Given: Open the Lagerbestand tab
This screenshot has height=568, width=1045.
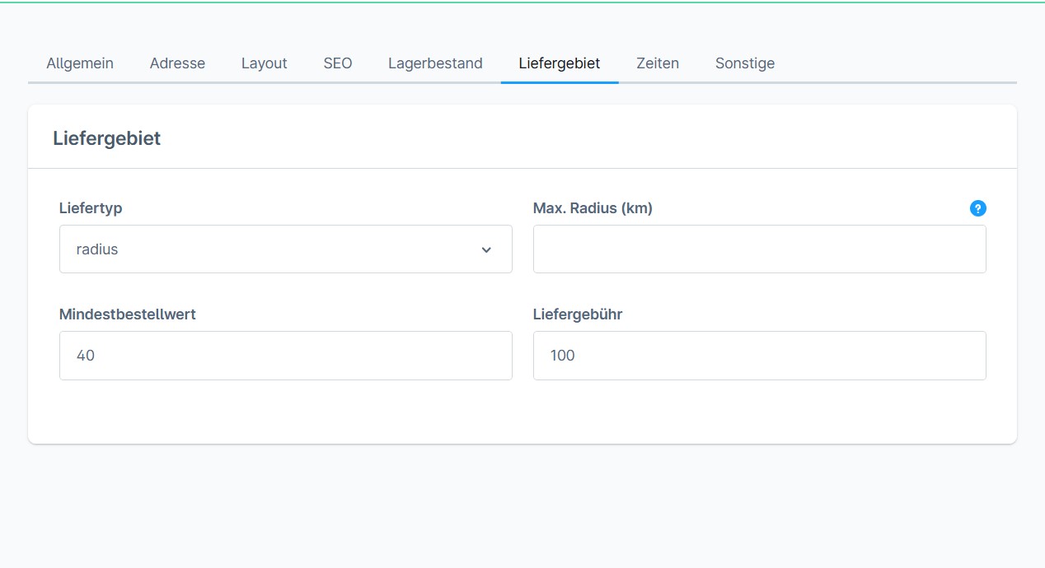Looking at the screenshot, I should (435, 63).
